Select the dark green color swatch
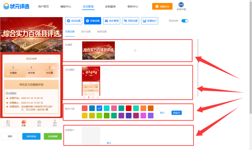The width and height of the screenshot is (252, 150). (x=107, y=115)
